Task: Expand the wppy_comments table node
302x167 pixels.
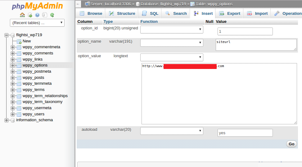Action: pyautogui.click(x=13, y=53)
